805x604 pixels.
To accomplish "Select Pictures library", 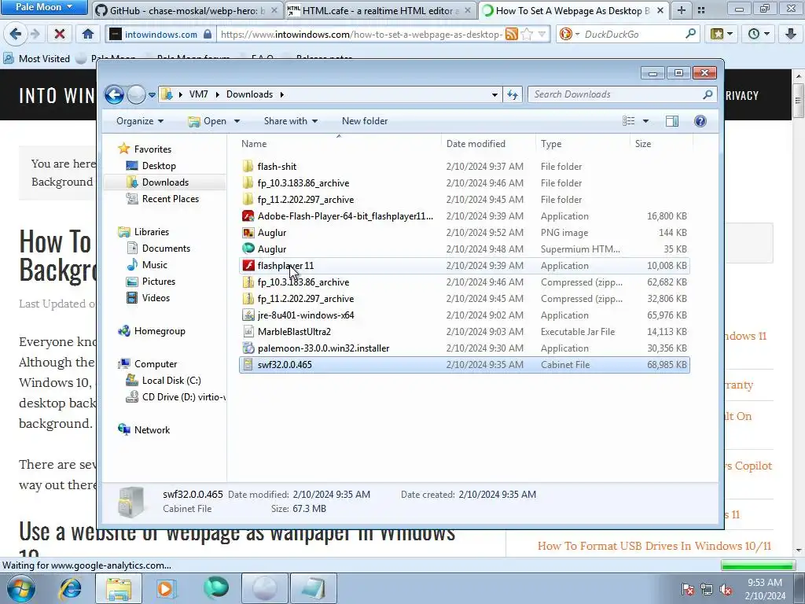I will point(158,282).
